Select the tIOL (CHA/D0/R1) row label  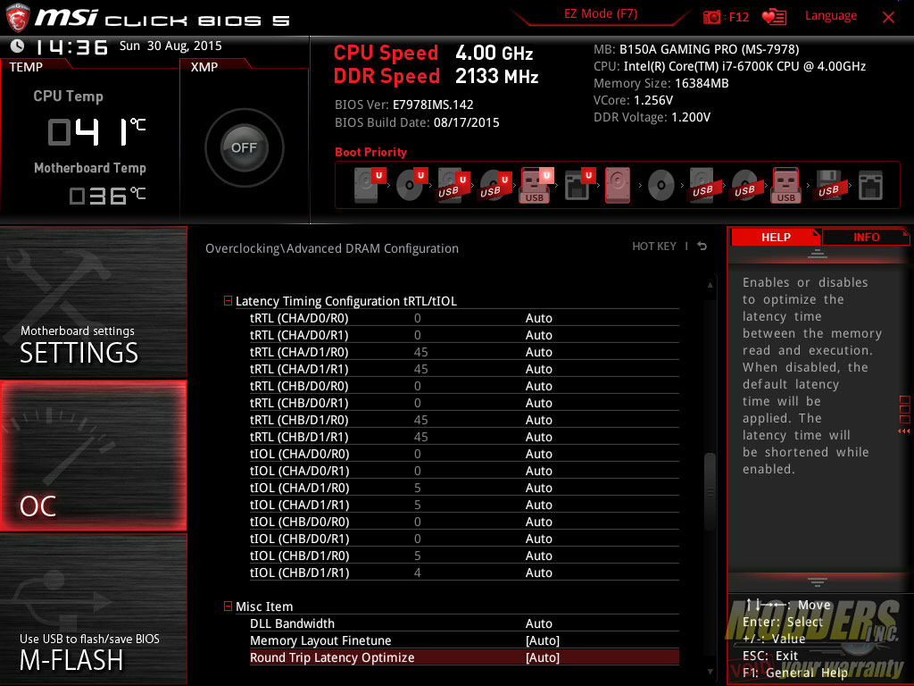(299, 471)
